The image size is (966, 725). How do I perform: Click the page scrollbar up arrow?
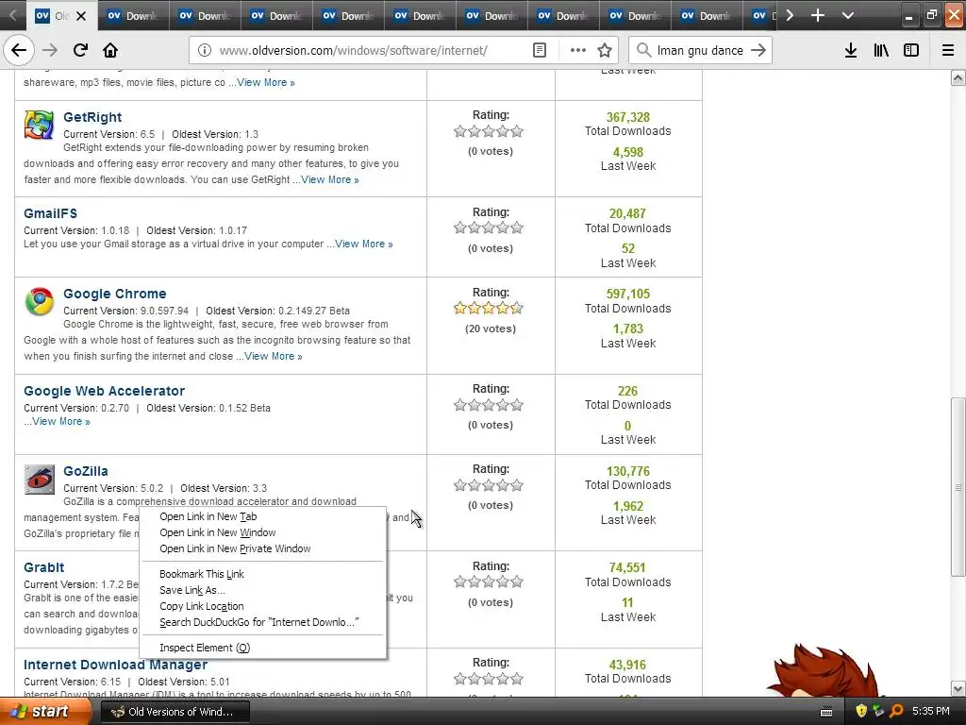pos(958,77)
